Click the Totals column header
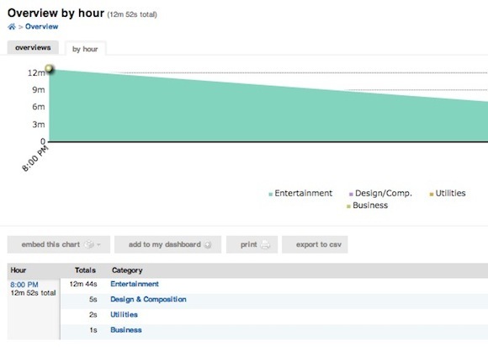 pos(85,270)
